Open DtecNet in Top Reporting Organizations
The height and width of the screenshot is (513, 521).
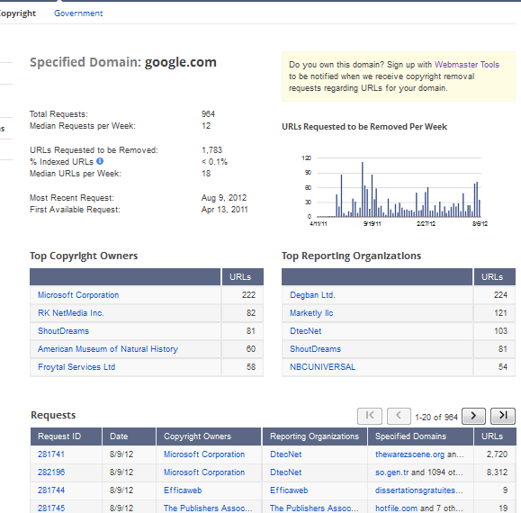tap(305, 331)
